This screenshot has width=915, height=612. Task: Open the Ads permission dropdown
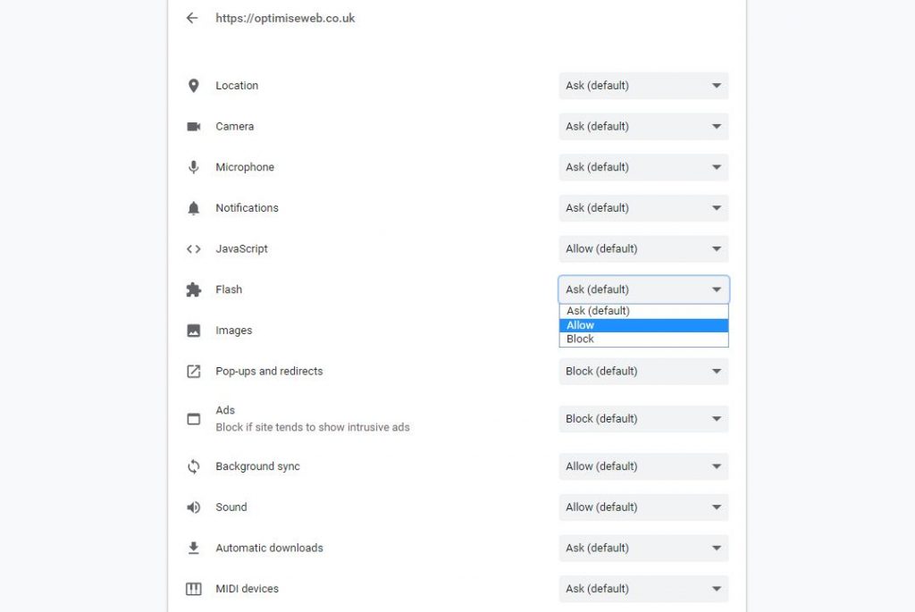(x=643, y=419)
